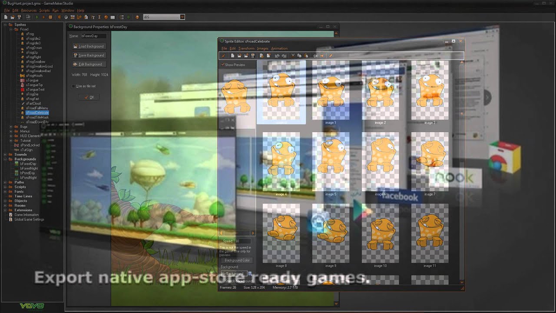Click the Open project icon in main toolbar
This screenshot has height=313, width=556.
13,17
